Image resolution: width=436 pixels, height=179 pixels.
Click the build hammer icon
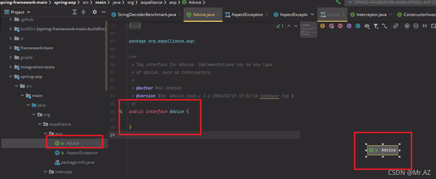338,2
